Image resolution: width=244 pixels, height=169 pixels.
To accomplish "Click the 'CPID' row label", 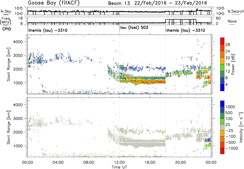I will coord(7,29).
